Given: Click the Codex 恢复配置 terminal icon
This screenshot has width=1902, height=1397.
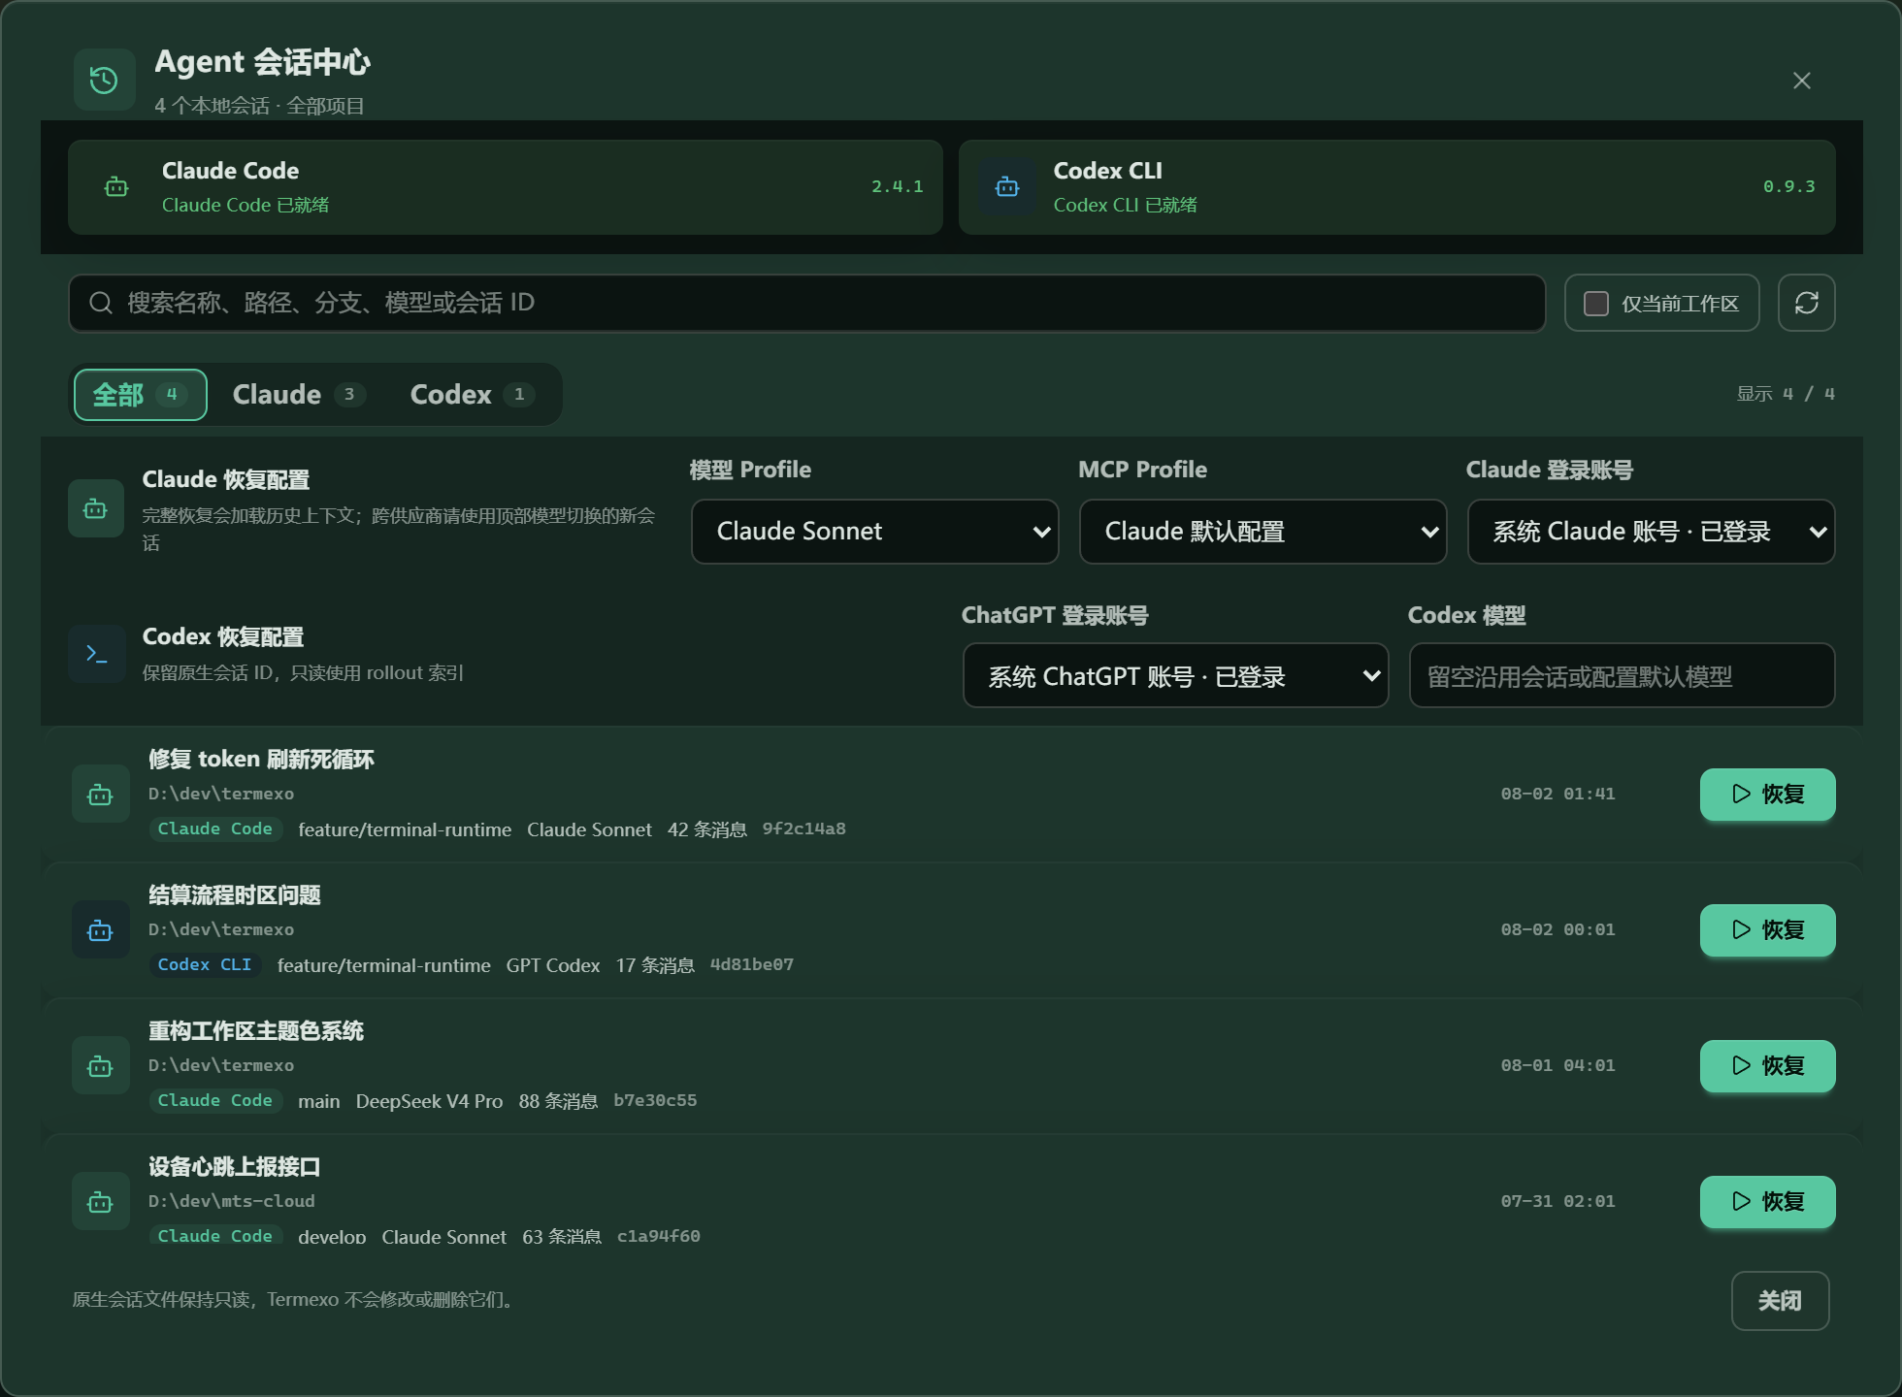Looking at the screenshot, I should (x=97, y=654).
